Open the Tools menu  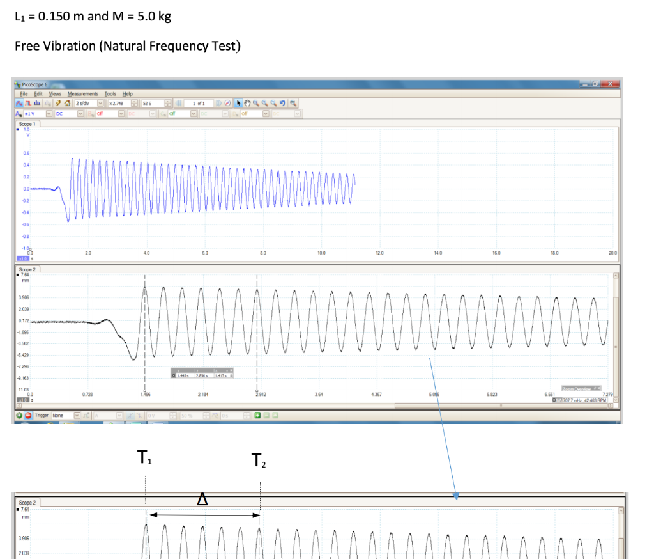click(110, 93)
